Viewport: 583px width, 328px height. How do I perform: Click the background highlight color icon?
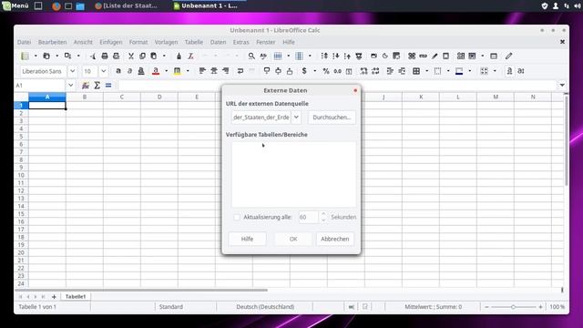pyautogui.click(x=178, y=71)
